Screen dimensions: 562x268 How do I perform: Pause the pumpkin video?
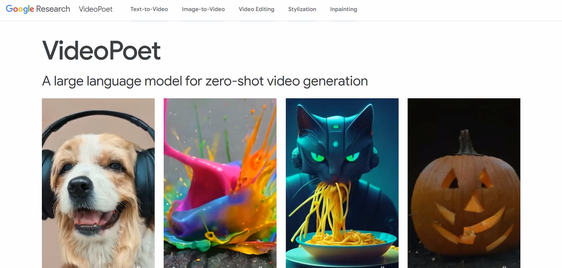tap(505, 267)
